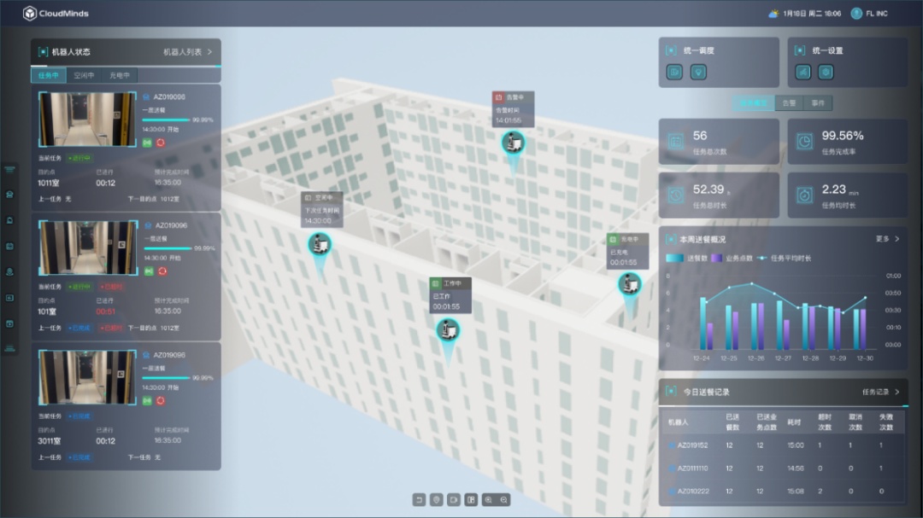Viewport: 923px width, 518px height.
Task: Click the lightbulb icon under 统一调度
Action: (x=699, y=73)
